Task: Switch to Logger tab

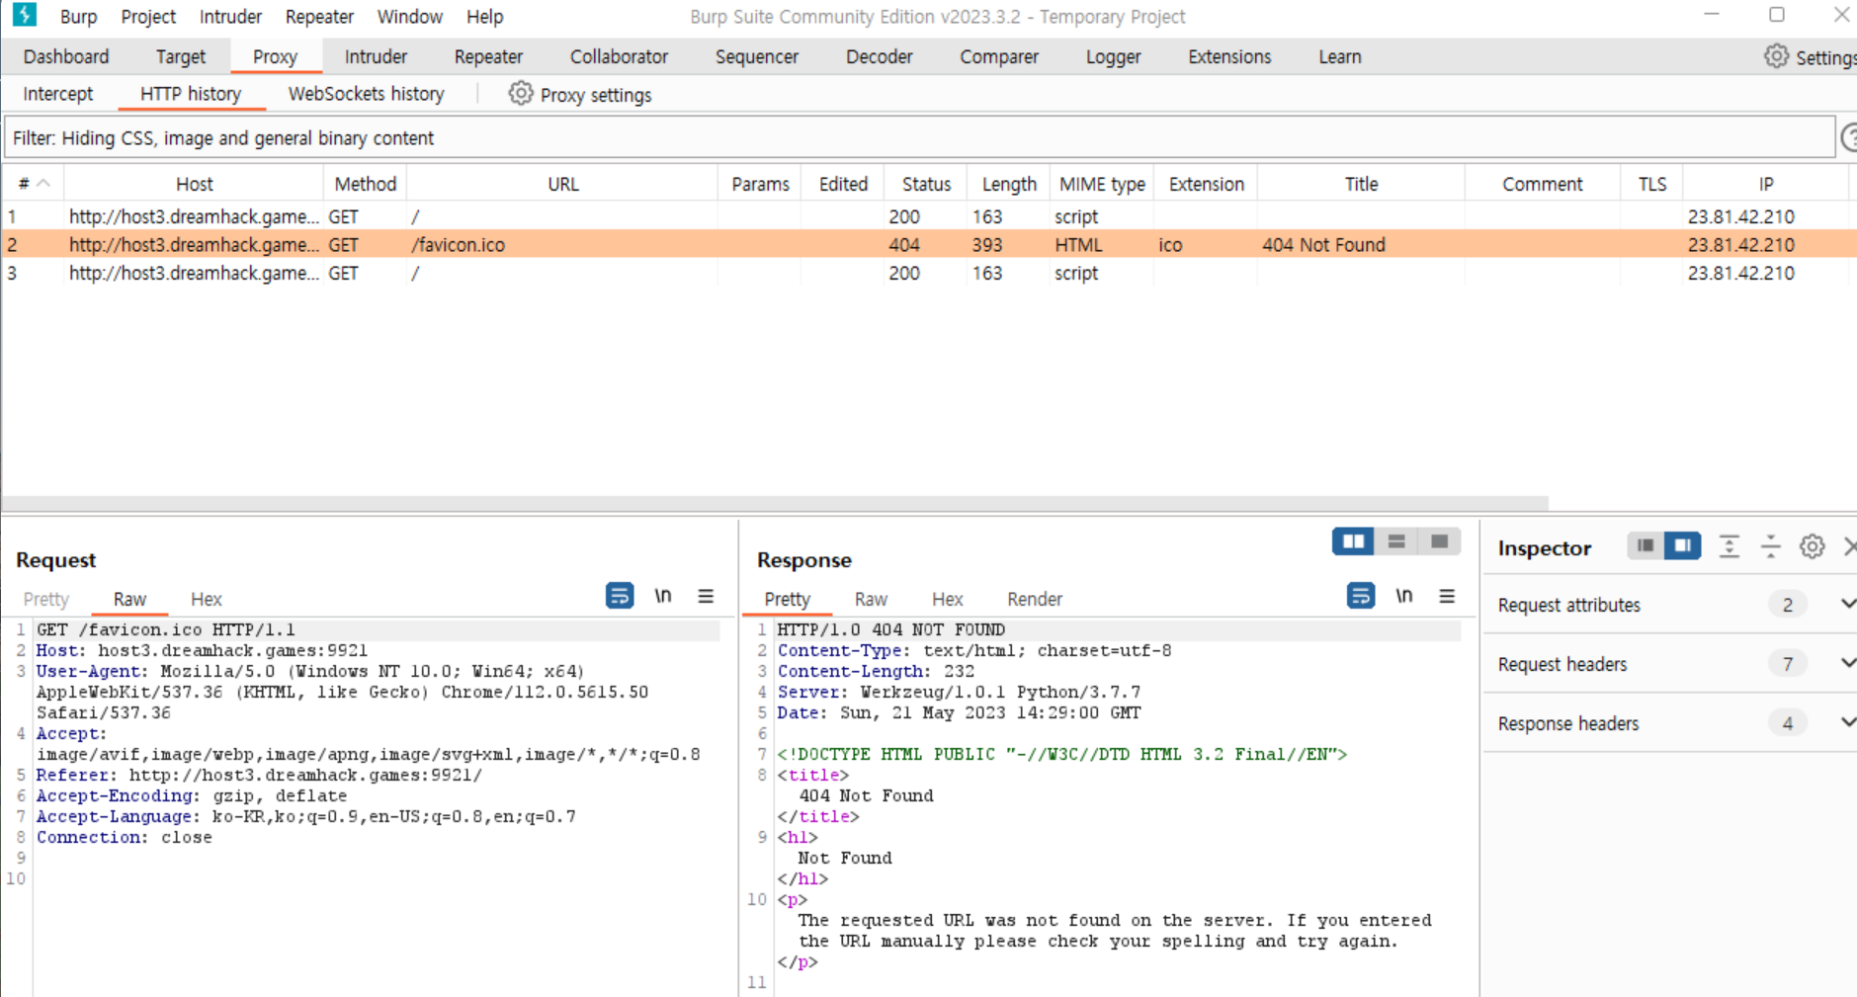Action: point(1114,56)
